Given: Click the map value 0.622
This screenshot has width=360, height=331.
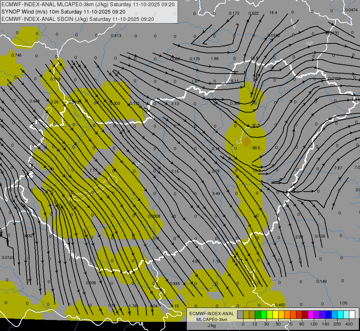Looking at the screenshot, I should (253, 13).
